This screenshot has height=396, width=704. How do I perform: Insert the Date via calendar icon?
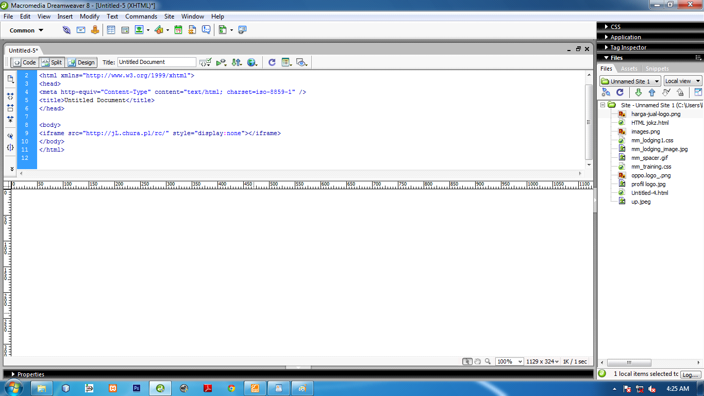pyautogui.click(x=178, y=30)
